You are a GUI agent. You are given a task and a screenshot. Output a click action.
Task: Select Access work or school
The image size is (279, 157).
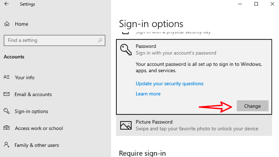tap(39, 128)
